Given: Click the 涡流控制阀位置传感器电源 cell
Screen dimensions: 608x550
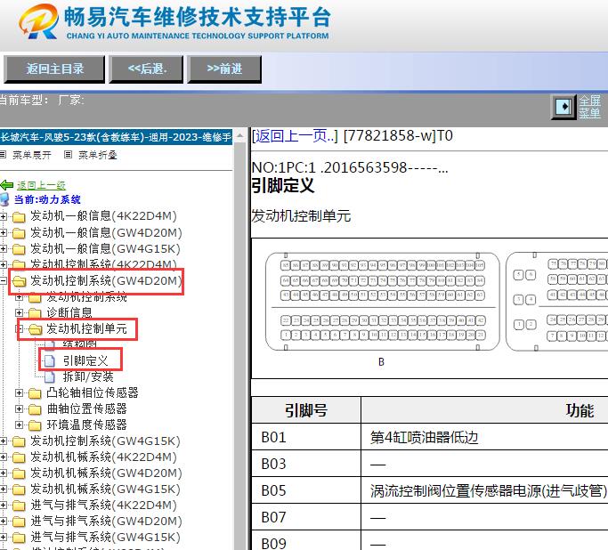Looking at the screenshot, I should [x=484, y=490].
